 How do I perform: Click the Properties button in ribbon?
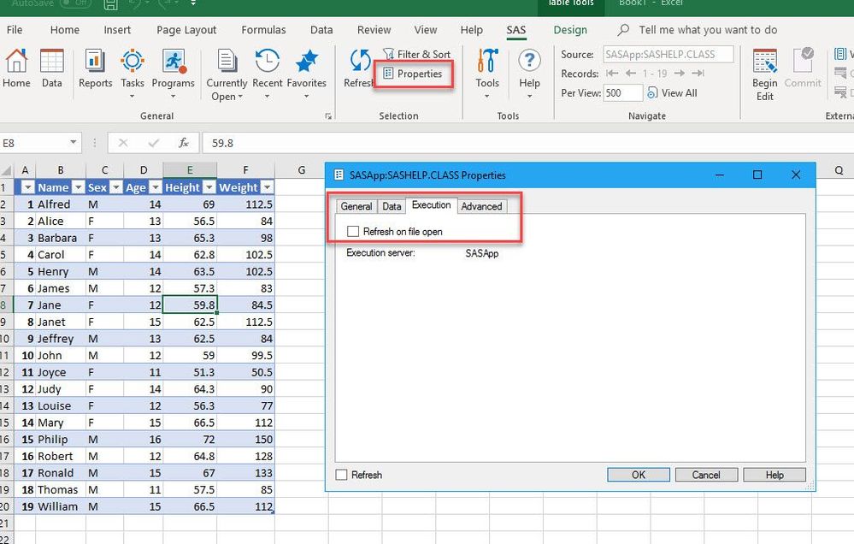pyautogui.click(x=413, y=74)
